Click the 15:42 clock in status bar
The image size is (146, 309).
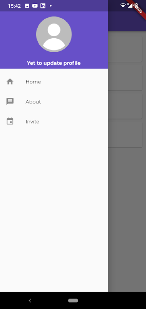(14, 6)
